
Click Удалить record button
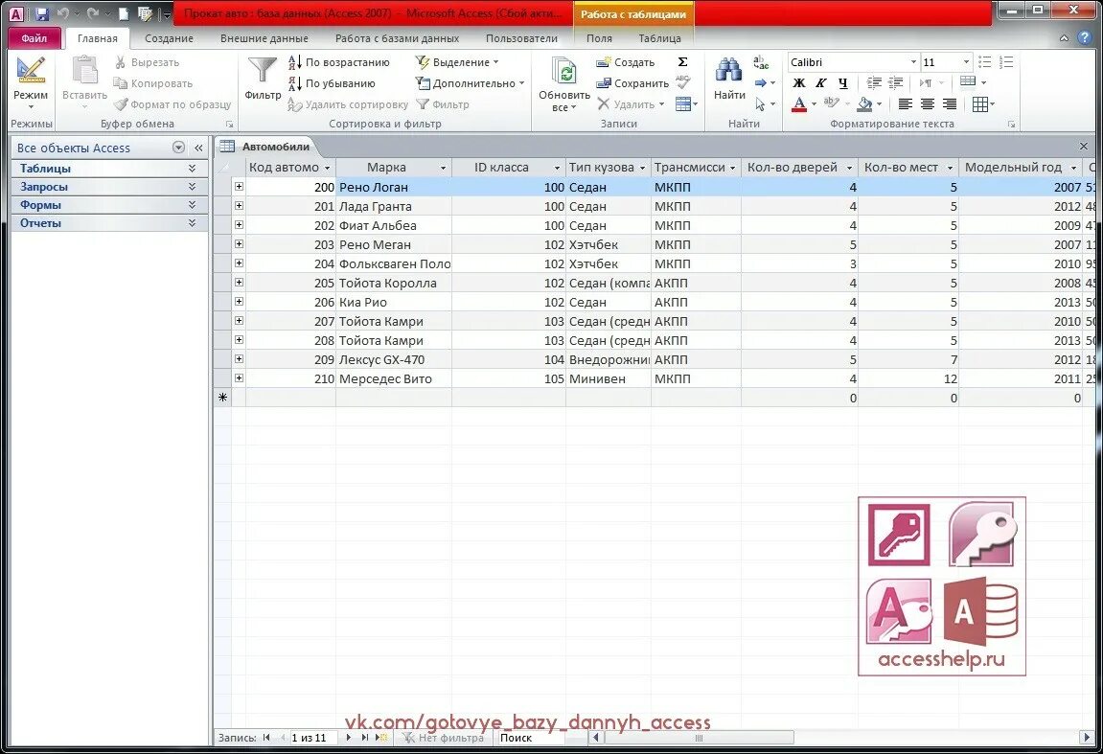[631, 104]
